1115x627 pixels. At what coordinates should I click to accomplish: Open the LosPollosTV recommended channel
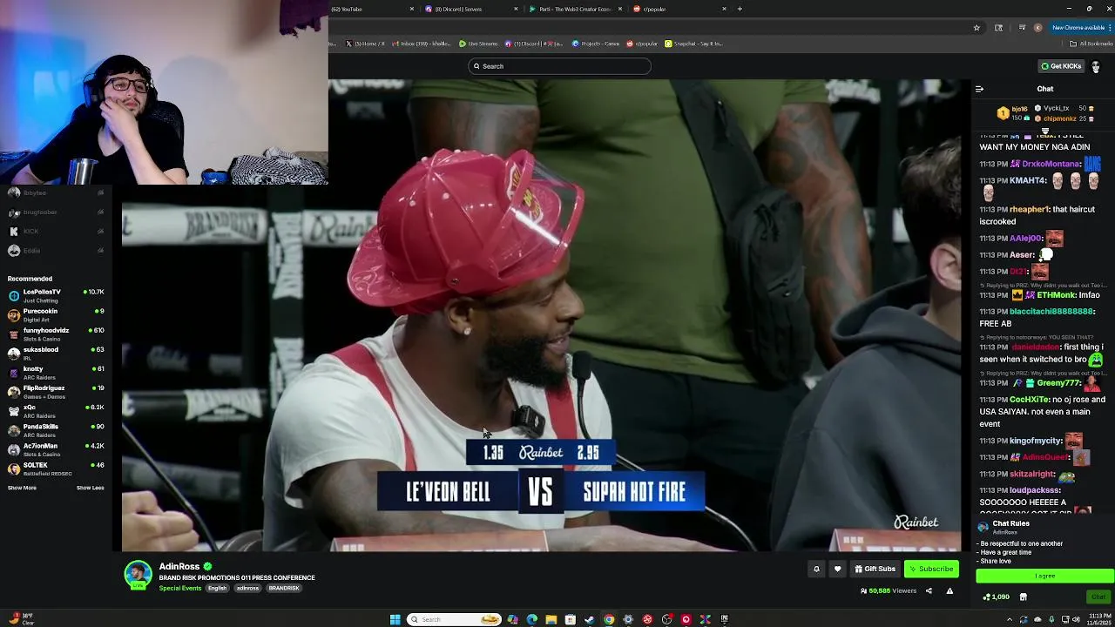[x=56, y=295]
